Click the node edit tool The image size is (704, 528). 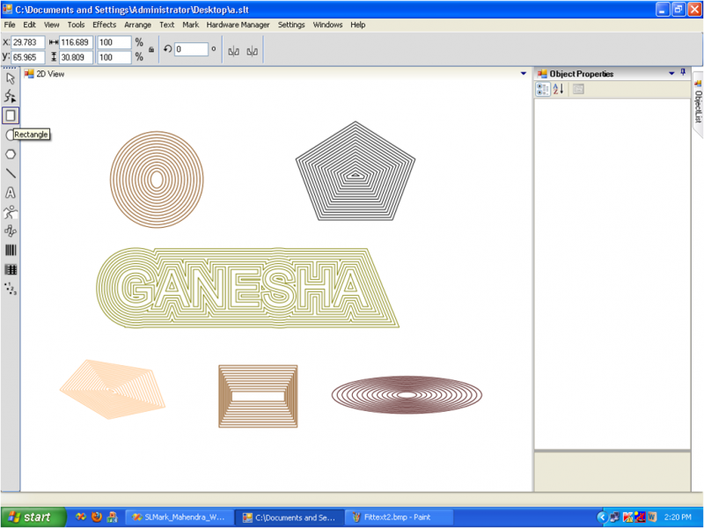pos(11,97)
